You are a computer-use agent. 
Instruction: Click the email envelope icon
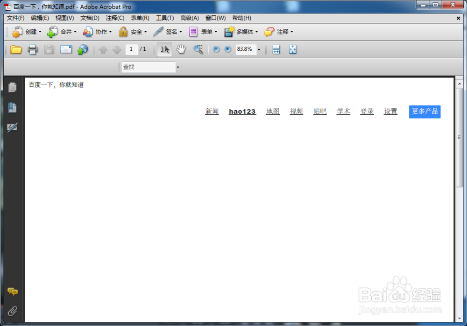(66, 49)
